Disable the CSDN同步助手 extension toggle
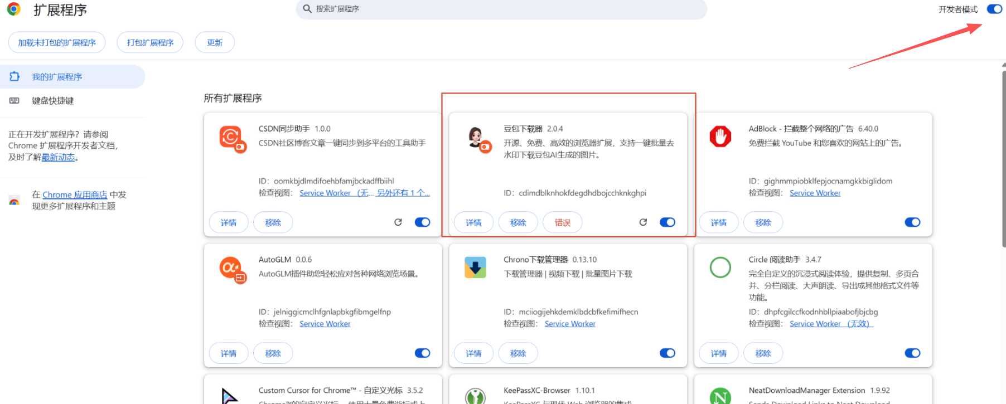 (x=423, y=222)
